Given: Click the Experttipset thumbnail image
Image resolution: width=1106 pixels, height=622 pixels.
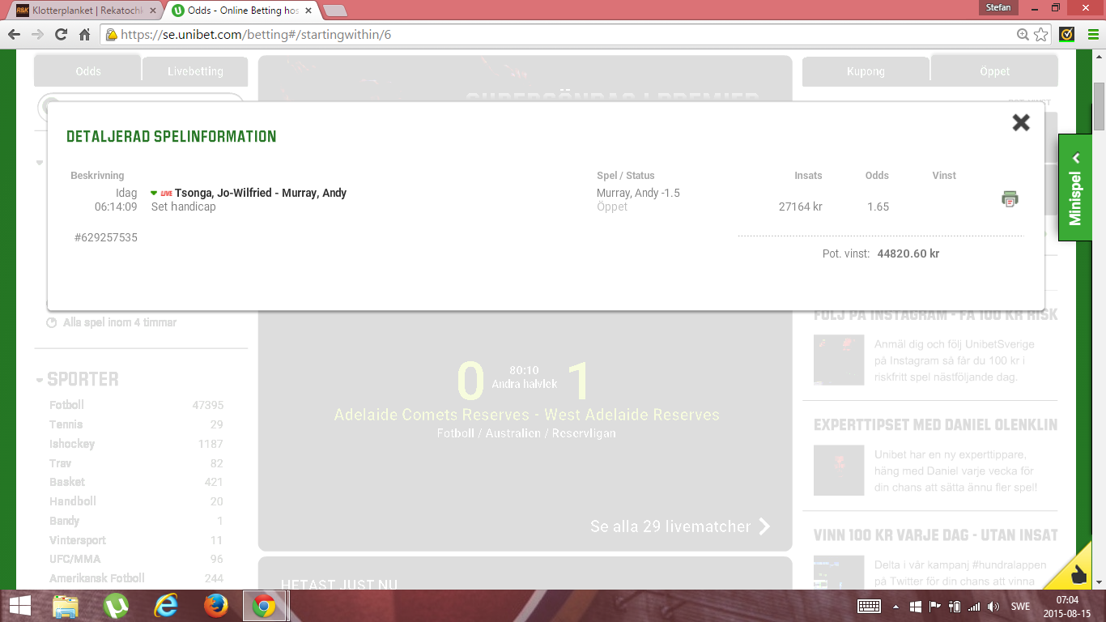Looking at the screenshot, I should (839, 470).
